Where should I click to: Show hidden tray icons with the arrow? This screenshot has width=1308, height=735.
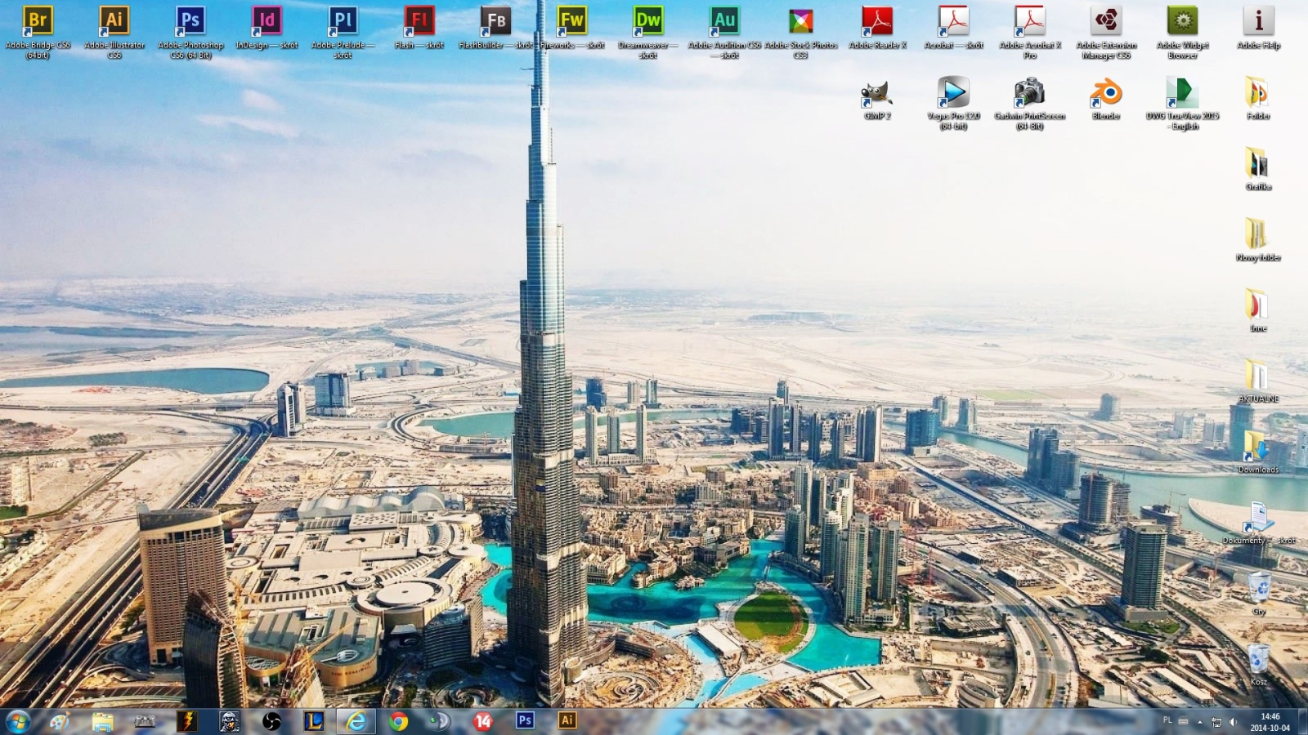click(1200, 722)
